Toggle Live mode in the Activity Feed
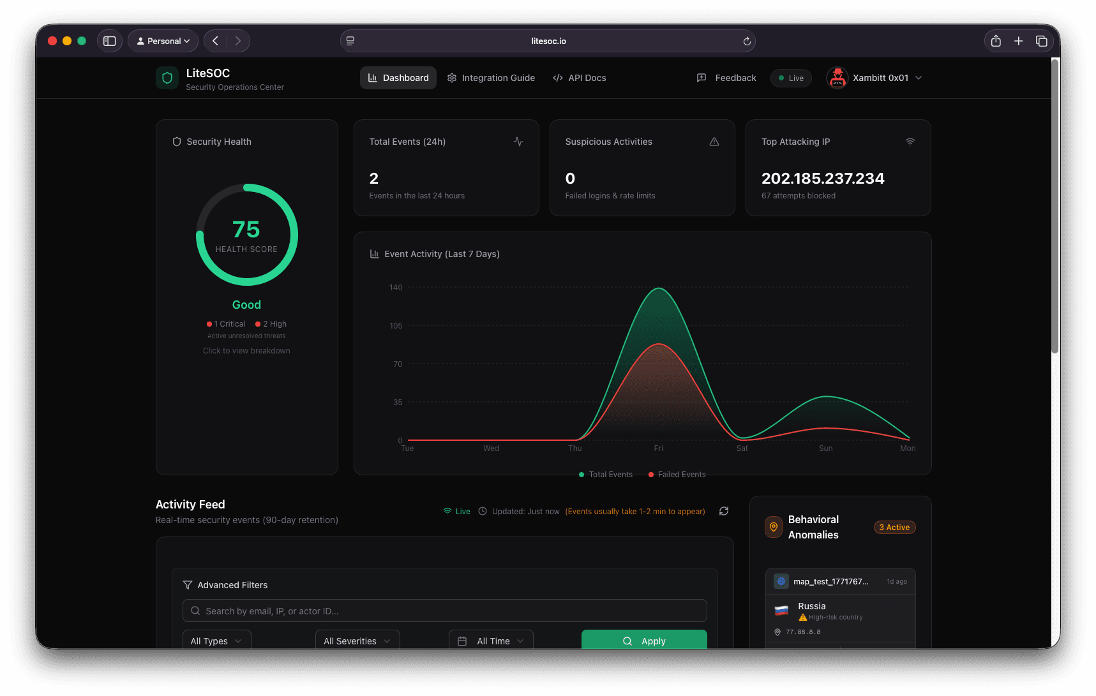 (x=456, y=511)
